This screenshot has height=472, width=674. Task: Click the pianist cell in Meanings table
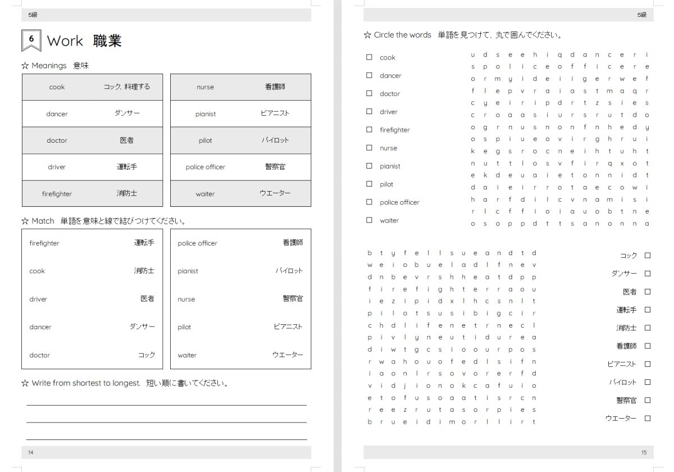click(206, 114)
